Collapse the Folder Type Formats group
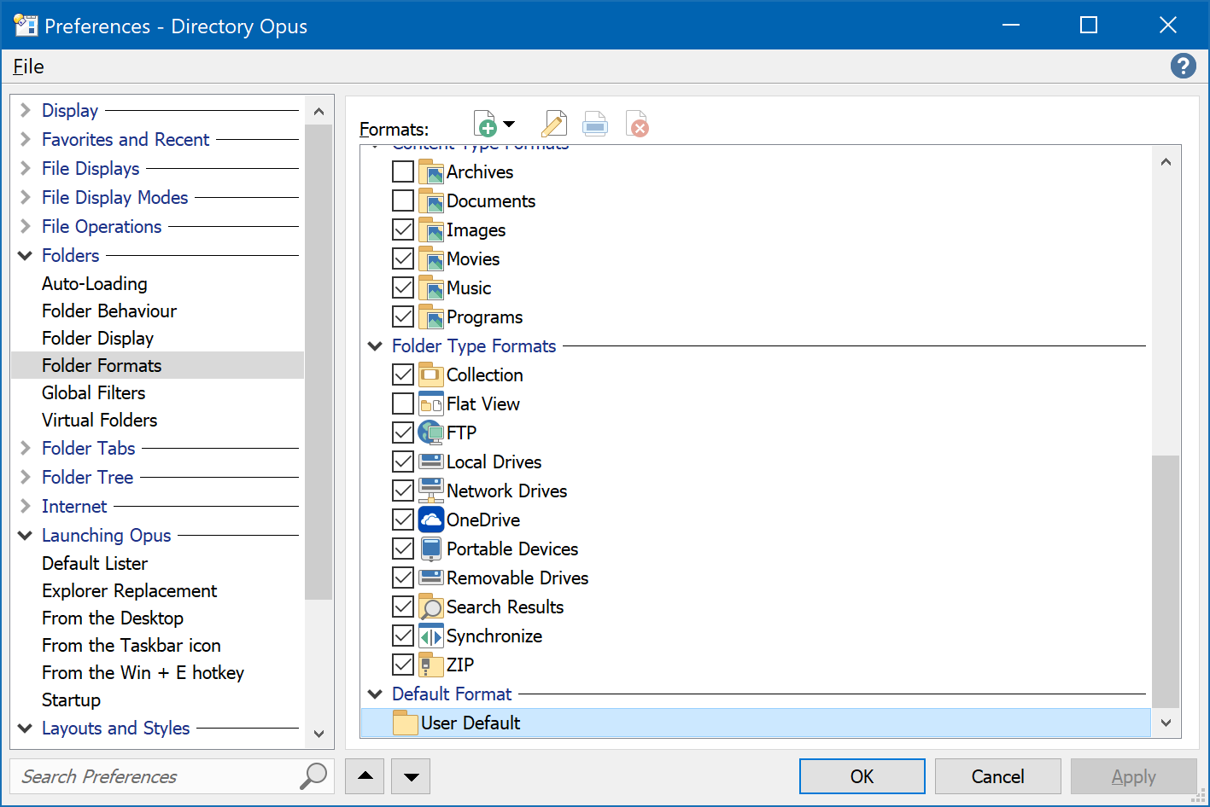Screen dimensions: 1210x807 click(x=375, y=346)
